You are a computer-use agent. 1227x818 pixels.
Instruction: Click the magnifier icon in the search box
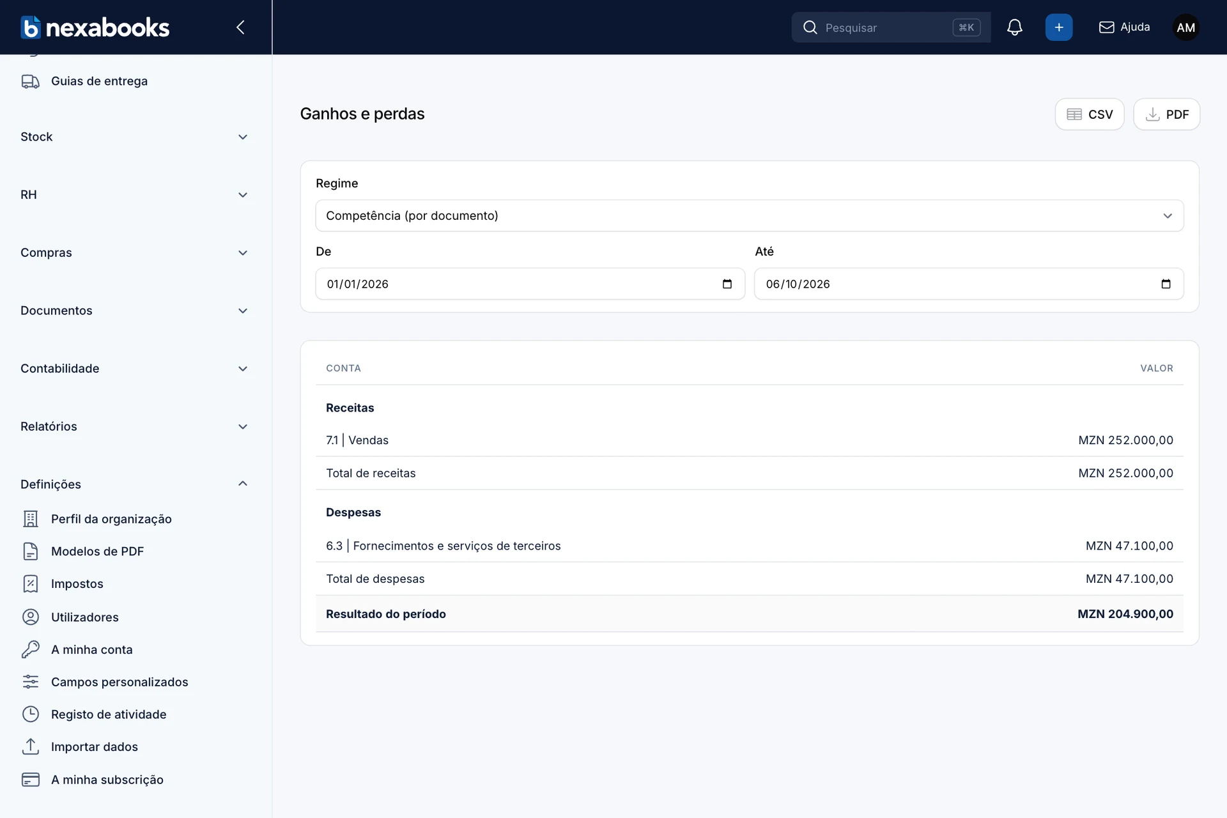coord(810,27)
